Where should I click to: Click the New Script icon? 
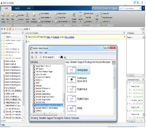[3, 14]
